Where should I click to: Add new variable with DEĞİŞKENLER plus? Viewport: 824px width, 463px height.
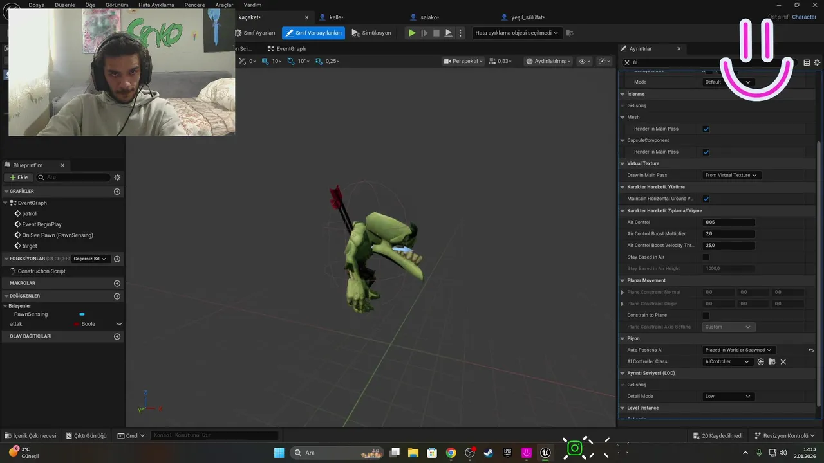pyautogui.click(x=117, y=296)
